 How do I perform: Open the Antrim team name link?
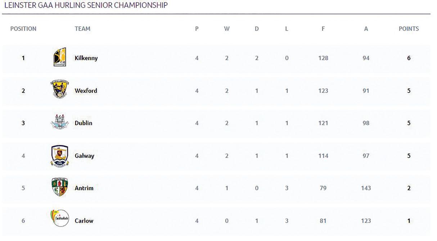(x=84, y=188)
